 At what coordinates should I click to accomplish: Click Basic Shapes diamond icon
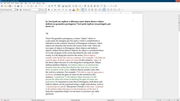[111, 6]
